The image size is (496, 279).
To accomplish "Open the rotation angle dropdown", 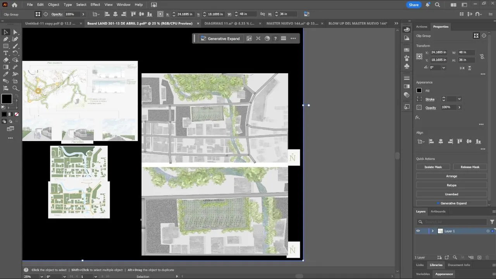I will [x=444, y=67].
